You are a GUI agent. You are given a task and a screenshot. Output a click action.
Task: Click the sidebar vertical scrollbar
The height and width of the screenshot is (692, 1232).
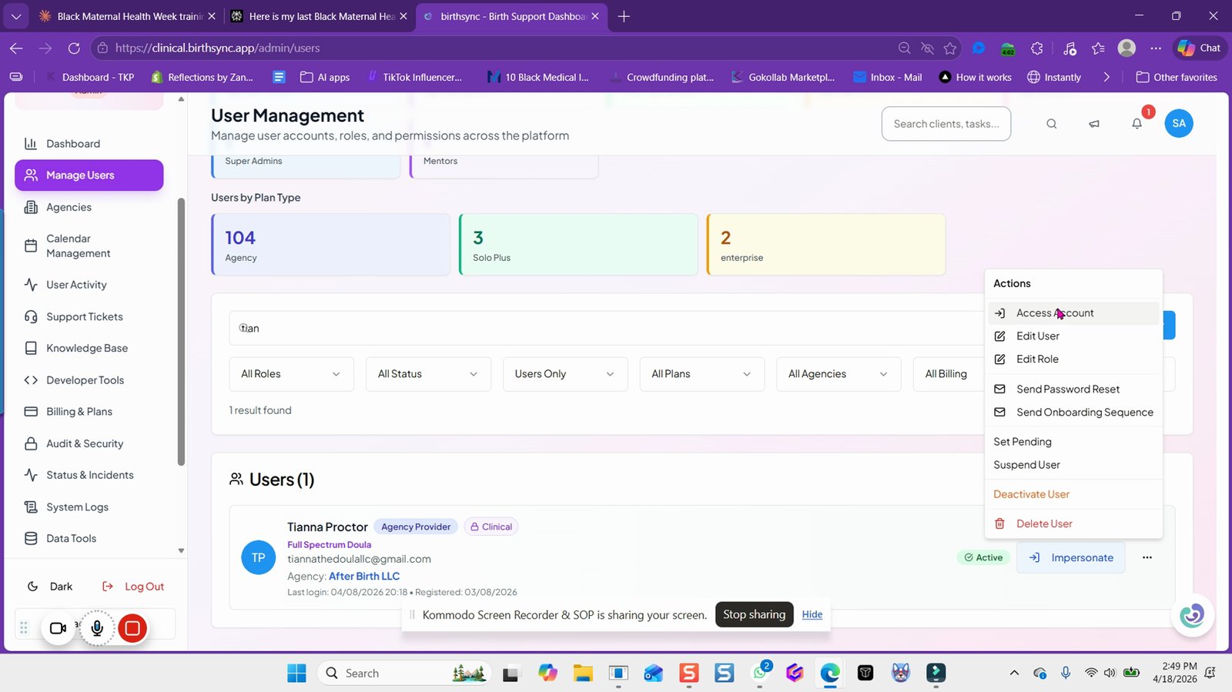click(181, 331)
